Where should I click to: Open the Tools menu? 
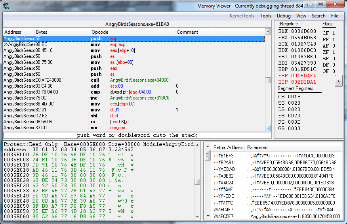click(265, 16)
